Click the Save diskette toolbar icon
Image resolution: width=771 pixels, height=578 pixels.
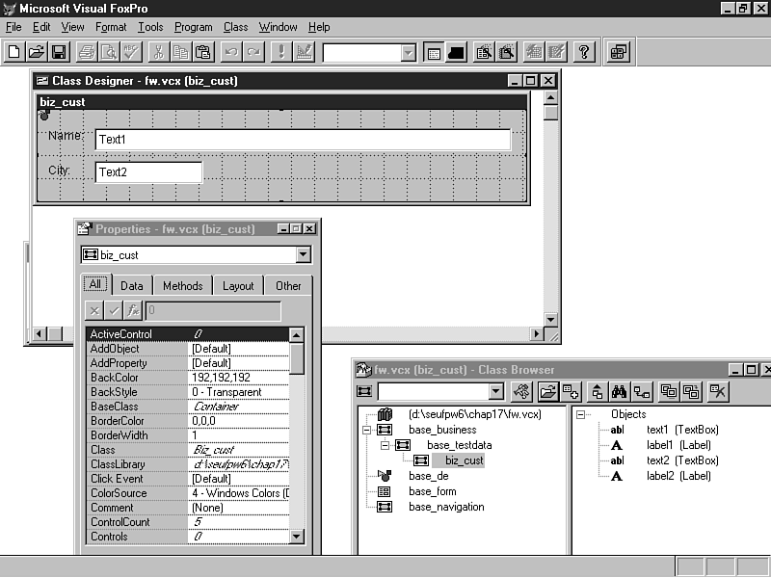(x=59, y=52)
